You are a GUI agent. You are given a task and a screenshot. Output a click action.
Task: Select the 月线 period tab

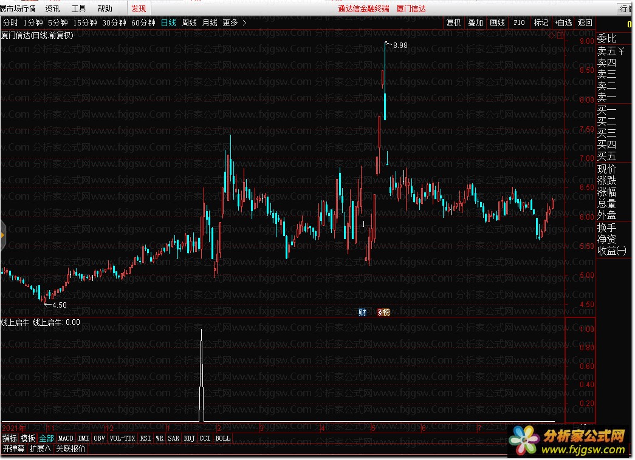pos(210,22)
